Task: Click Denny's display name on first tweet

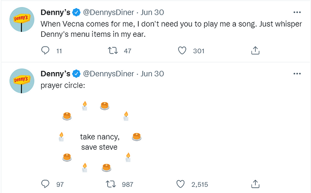Action: pos(56,12)
